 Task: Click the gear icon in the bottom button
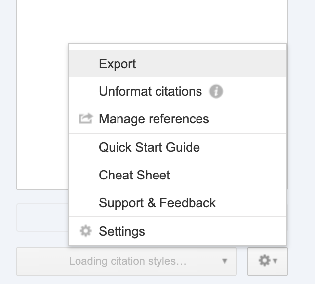(264, 261)
